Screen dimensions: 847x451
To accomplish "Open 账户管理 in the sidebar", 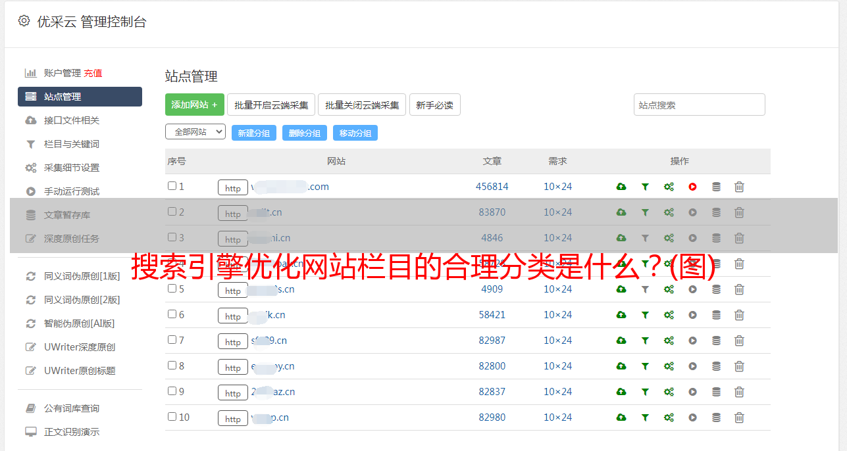I will pos(63,73).
